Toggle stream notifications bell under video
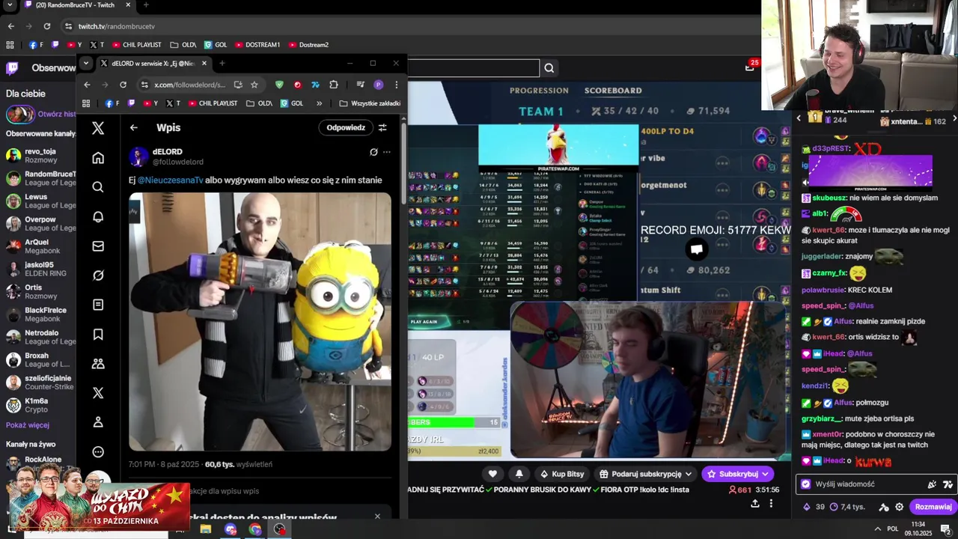The image size is (958, 539). coord(519,474)
